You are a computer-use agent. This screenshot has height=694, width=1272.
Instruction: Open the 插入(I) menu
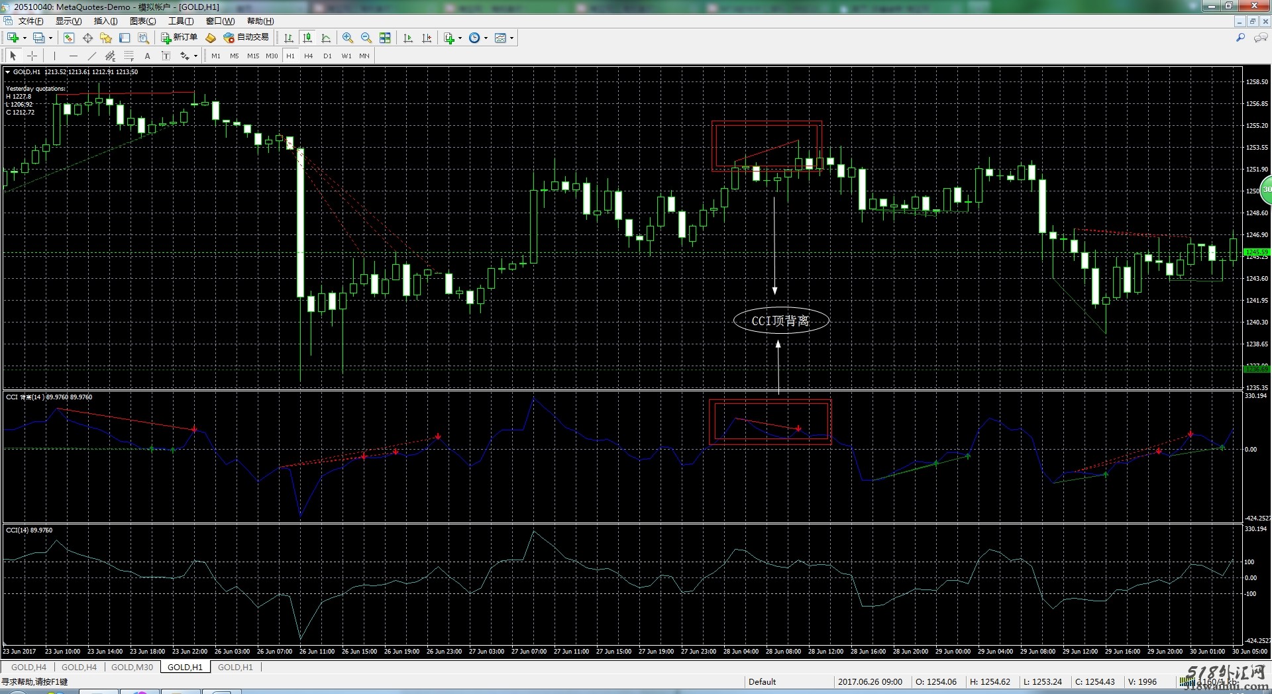tap(105, 21)
